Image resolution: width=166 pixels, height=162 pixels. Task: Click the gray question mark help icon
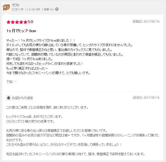[57, 9]
